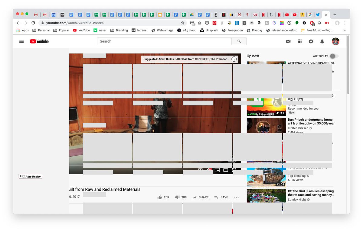The width and height of the screenshot is (363, 231).
Task: Expand the Popular bookmarks folder
Action: [x=61, y=30]
